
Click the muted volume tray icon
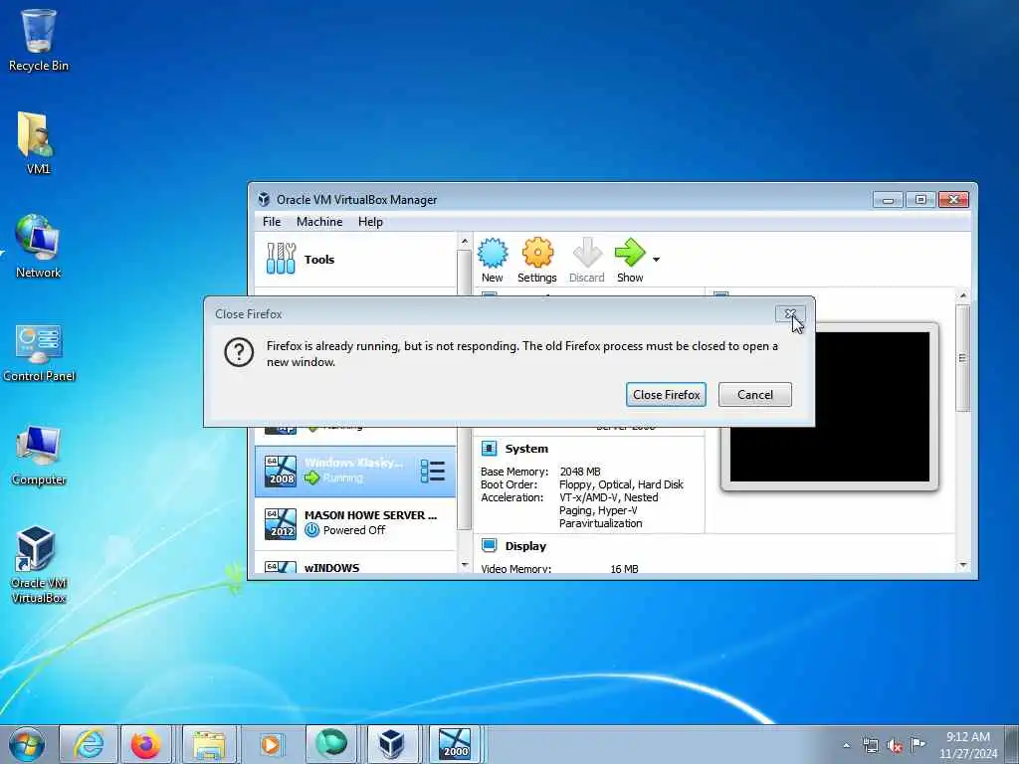pos(895,745)
